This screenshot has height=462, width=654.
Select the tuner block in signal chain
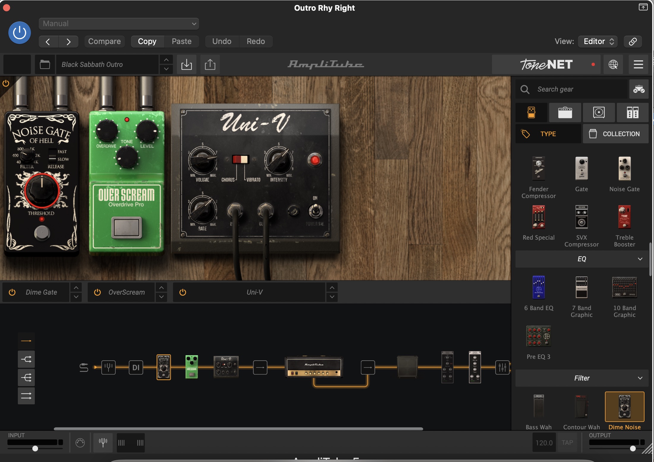point(109,367)
